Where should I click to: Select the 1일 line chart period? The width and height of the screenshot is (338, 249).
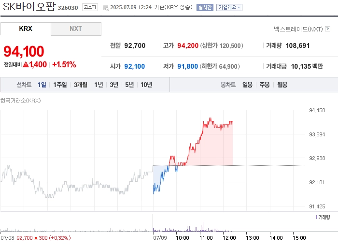pyautogui.click(x=42, y=85)
